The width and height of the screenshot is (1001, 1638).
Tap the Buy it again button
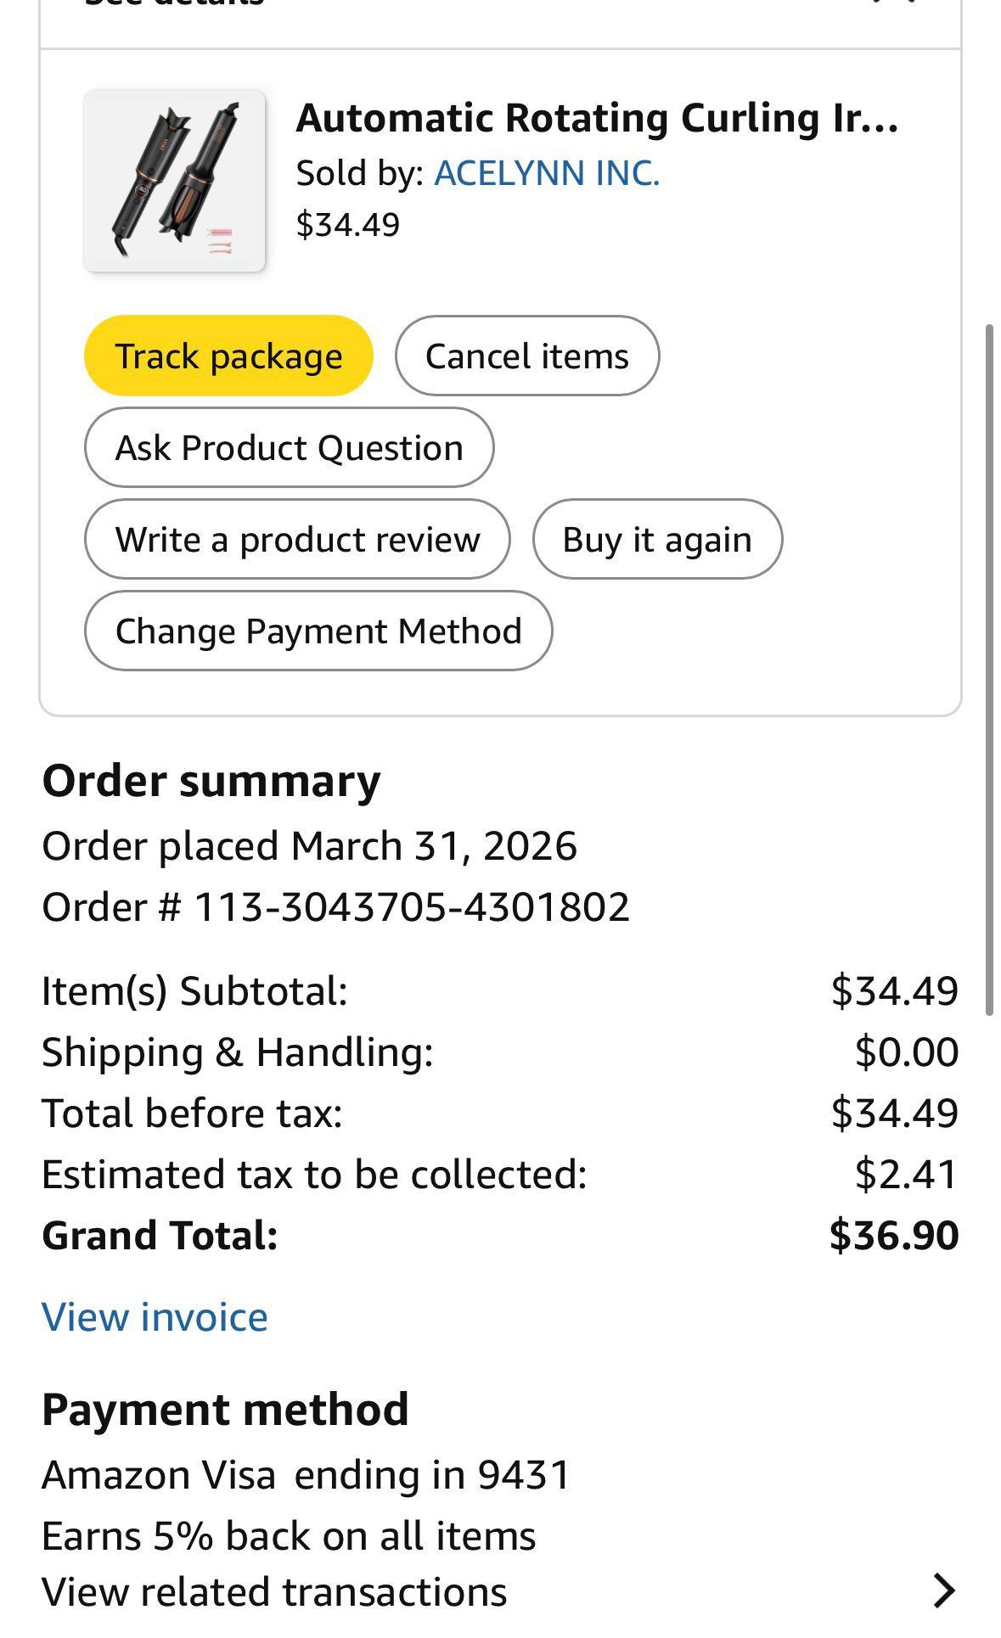[x=657, y=539]
